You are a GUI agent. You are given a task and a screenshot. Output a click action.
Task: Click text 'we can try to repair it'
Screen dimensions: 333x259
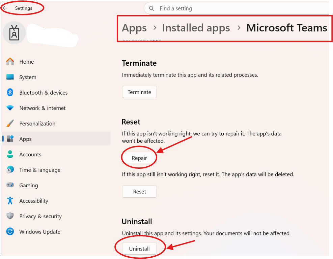[x=219, y=134]
